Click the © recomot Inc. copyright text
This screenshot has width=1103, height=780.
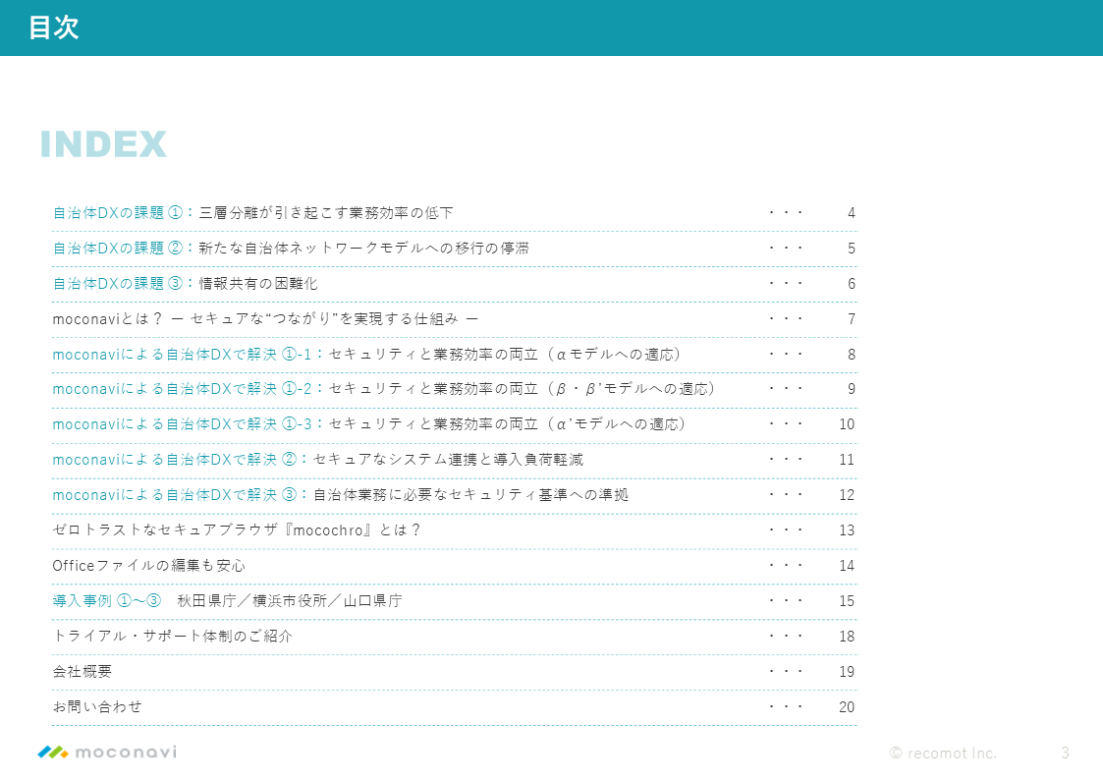click(943, 752)
